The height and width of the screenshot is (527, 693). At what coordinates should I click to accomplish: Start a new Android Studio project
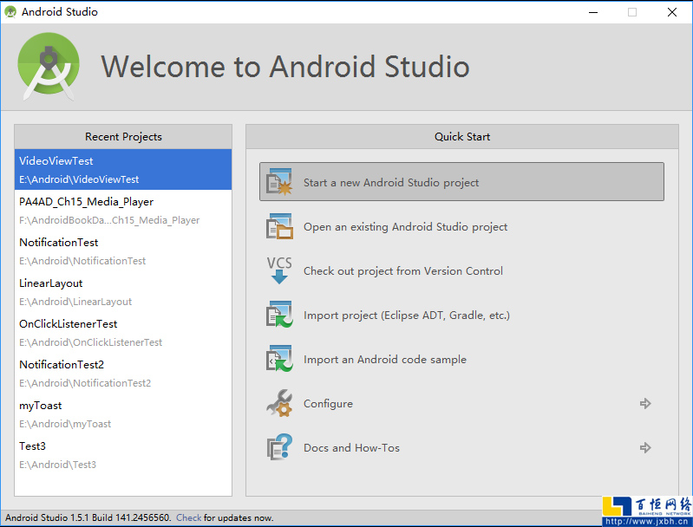coord(391,183)
